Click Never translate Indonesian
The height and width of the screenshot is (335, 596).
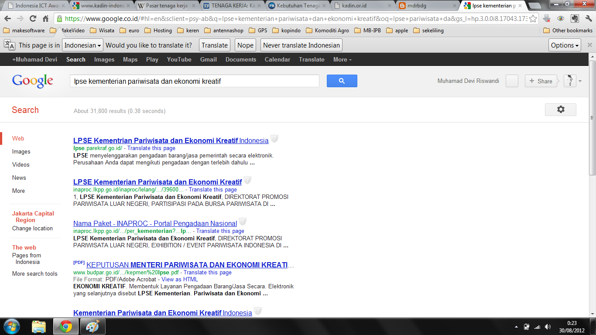301,45
